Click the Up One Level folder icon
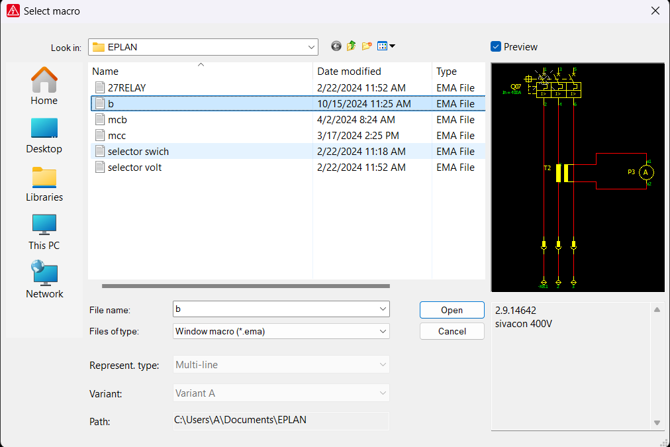 (352, 46)
